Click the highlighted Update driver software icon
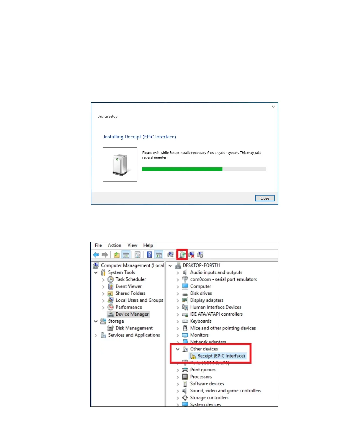The width and height of the screenshot is (343, 444). [x=182, y=255]
